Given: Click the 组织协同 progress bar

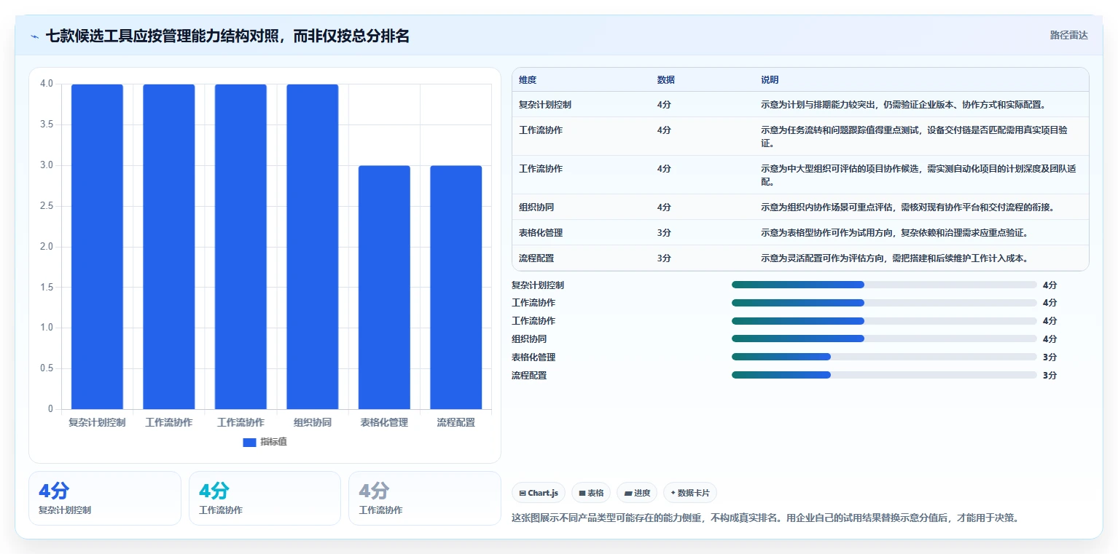Looking at the screenshot, I should tap(884, 339).
